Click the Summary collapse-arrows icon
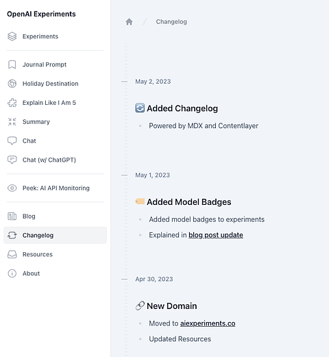 (x=12, y=122)
